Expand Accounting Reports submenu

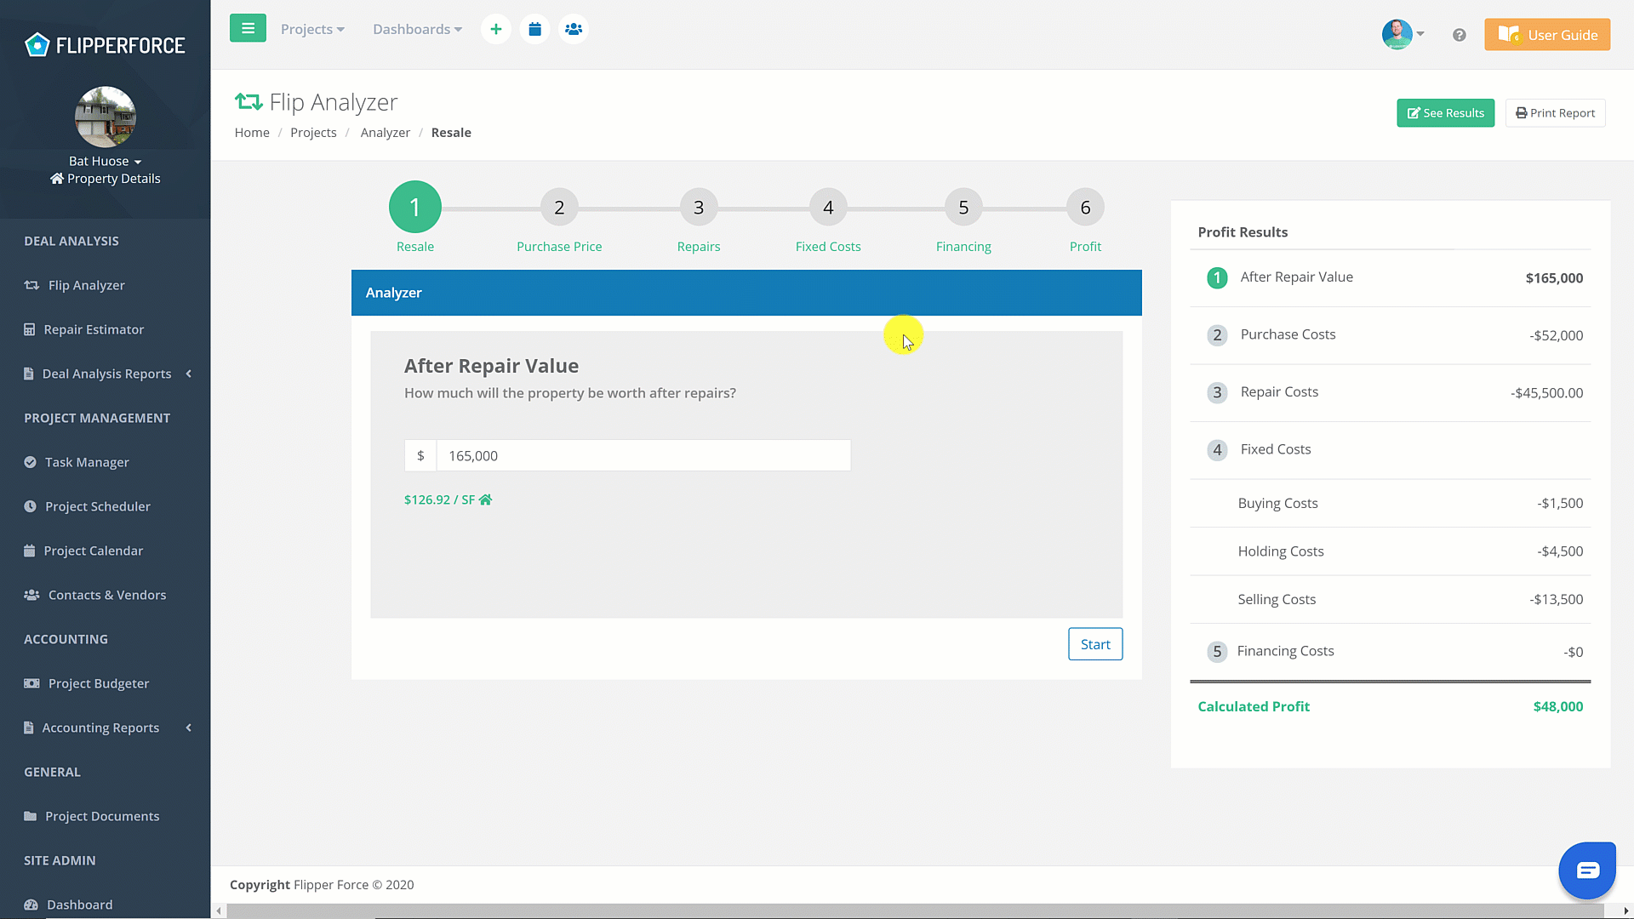click(x=100, y=728)
